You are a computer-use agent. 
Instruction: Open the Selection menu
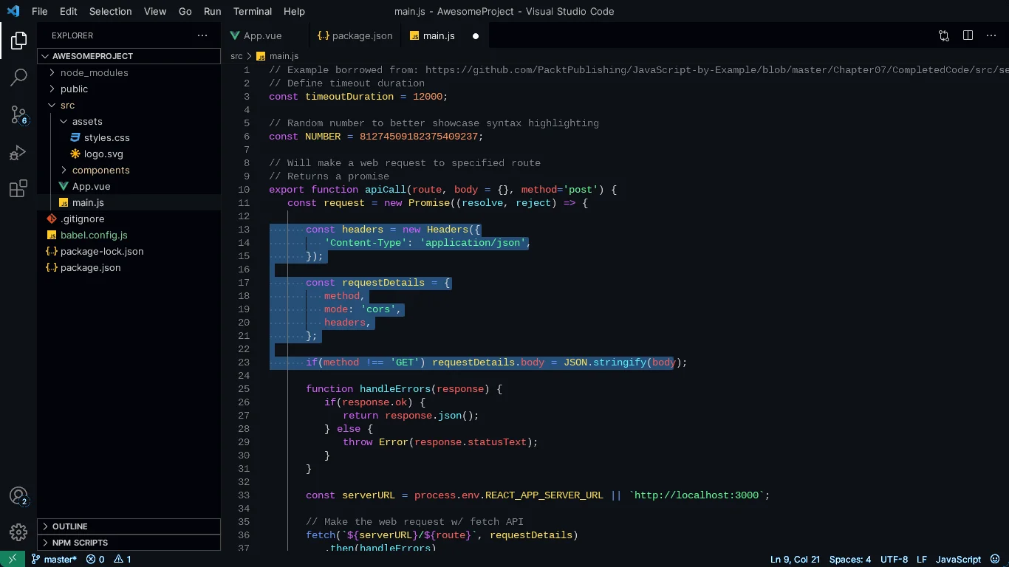coord(111,11)
